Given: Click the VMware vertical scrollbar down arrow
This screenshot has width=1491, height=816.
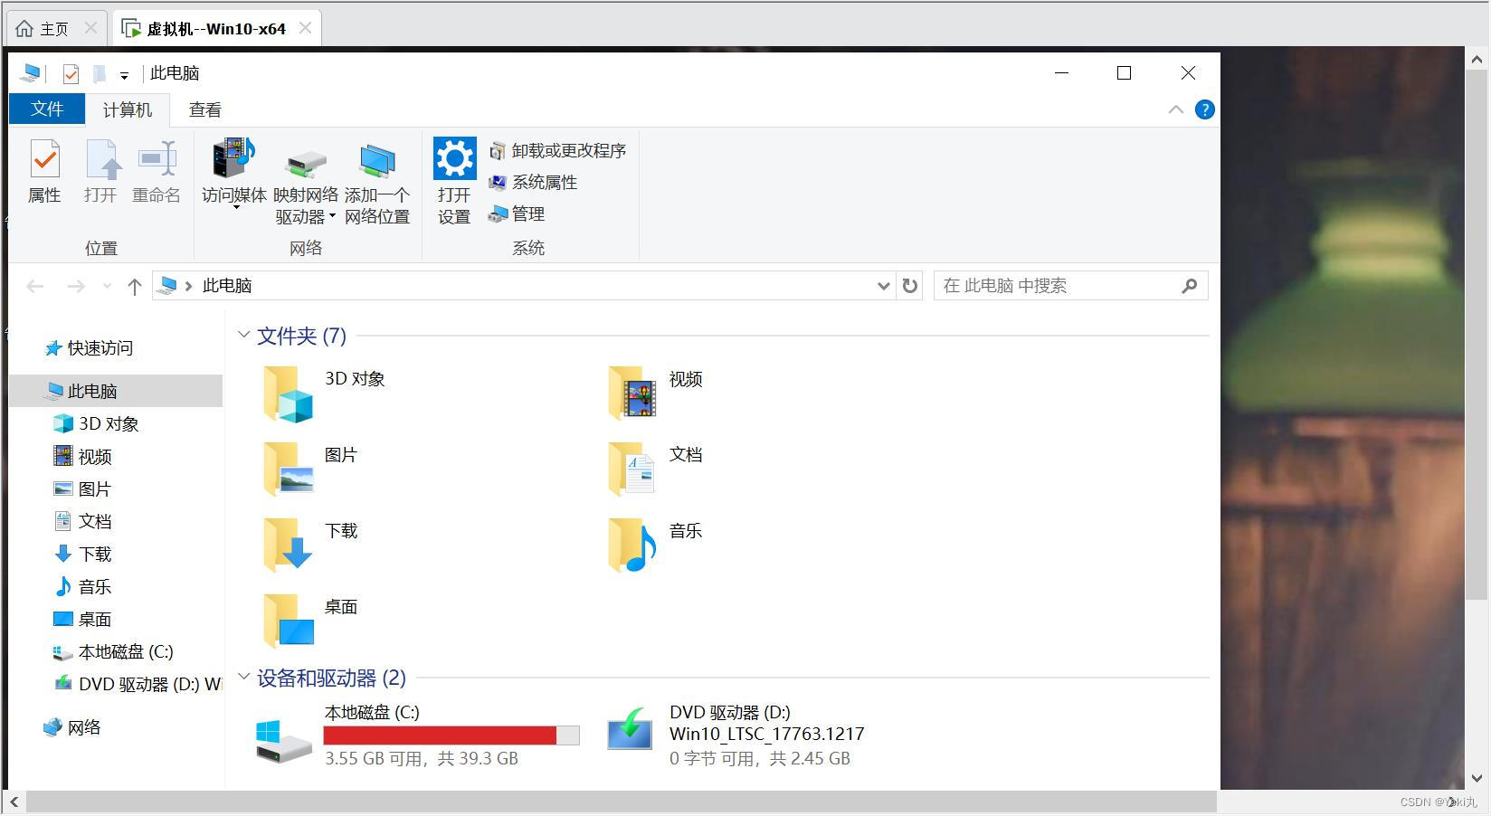Looking at the screenshot, I should 1477,778.
